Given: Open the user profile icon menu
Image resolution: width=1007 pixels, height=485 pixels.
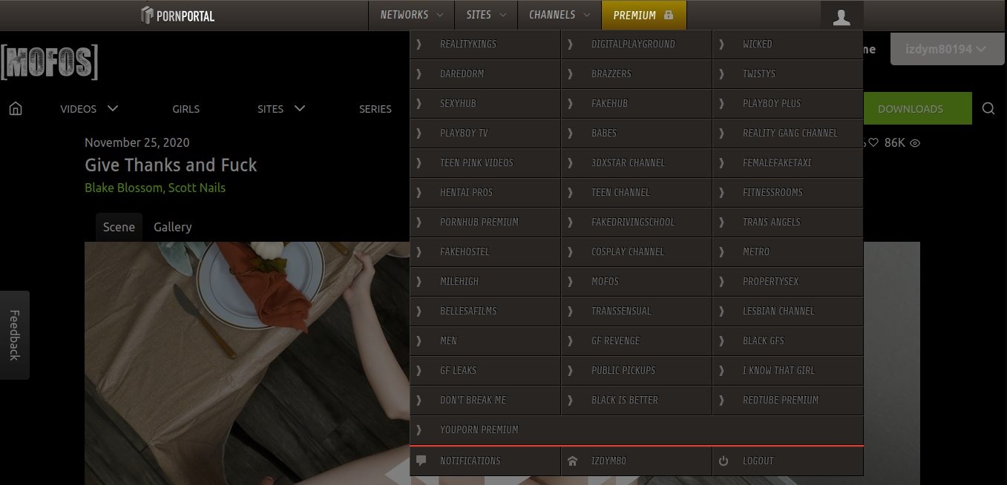Looking at the screenshot, I should tap(842, 16).
